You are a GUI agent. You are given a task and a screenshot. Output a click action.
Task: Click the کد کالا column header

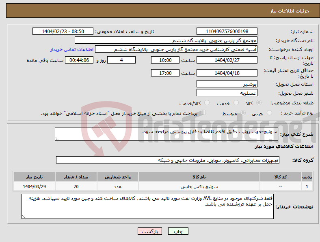281,177
